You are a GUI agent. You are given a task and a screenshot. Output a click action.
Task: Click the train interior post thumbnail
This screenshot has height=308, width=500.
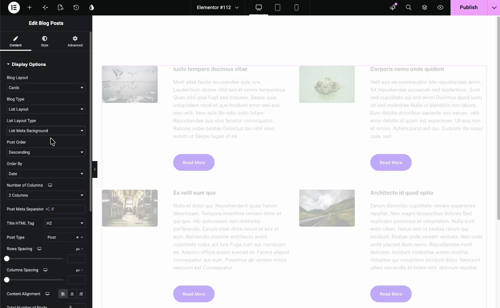tap(130, 208)
